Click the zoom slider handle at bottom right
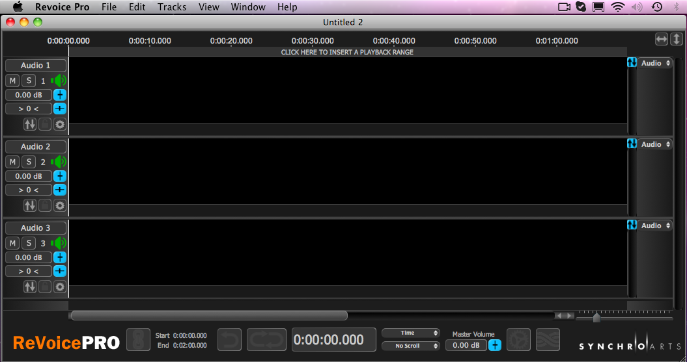This screenshot has width=687, height=362. pos(596,318)
